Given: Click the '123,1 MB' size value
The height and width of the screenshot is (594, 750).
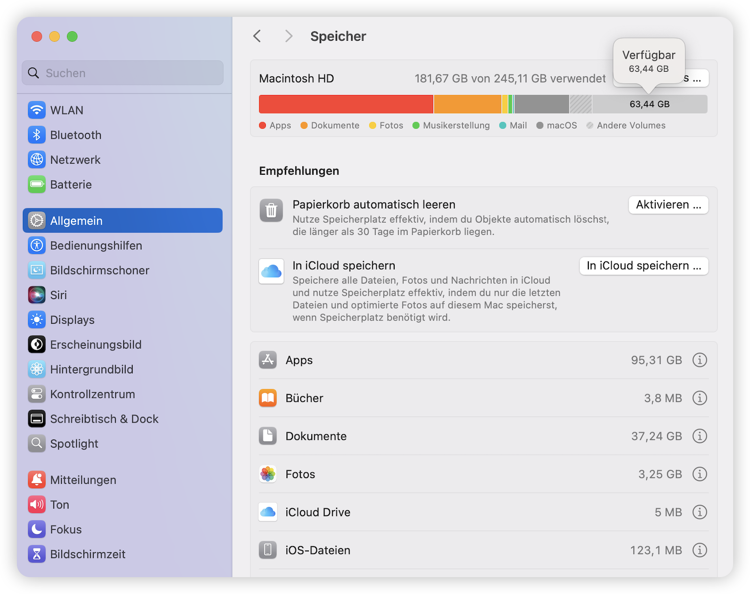Looking at the screenshot, I should coord(656,550).
